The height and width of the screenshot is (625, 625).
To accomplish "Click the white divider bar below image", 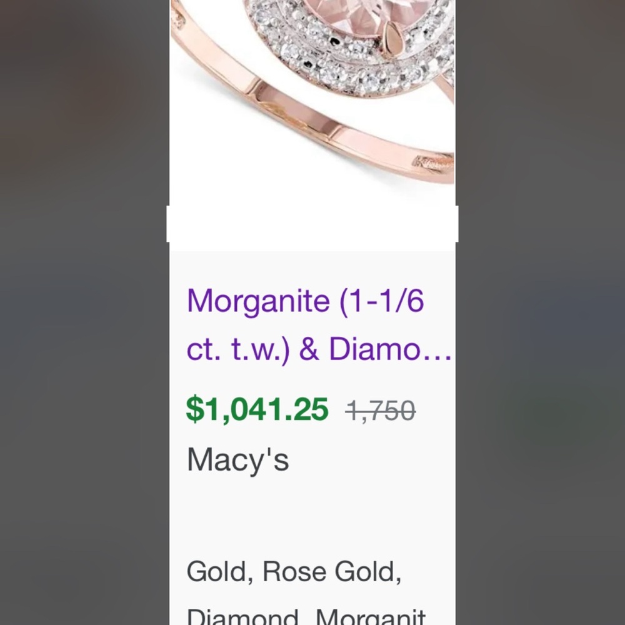I will [x=312, y=224].
